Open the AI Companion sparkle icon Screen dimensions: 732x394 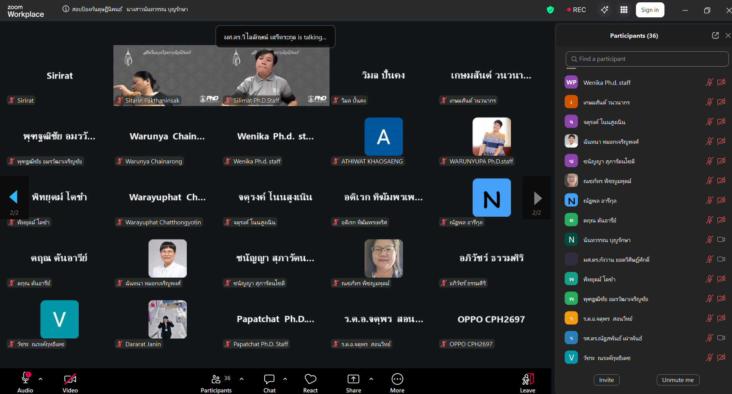click(604, 10)
